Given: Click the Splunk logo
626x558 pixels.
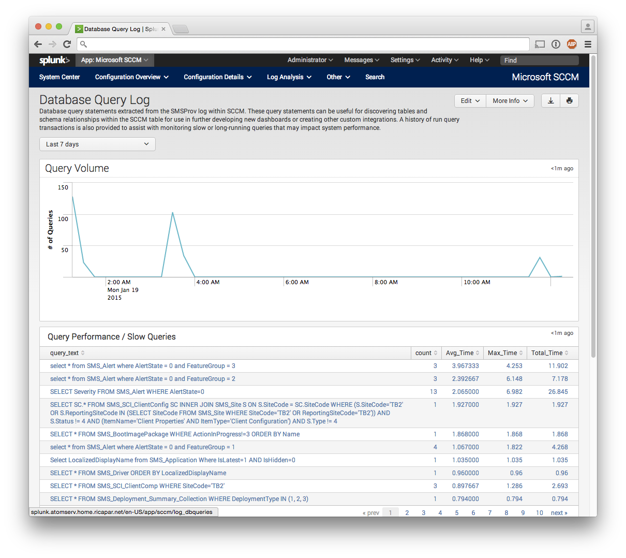Looking at the screenshot, I should click(54, 60).
